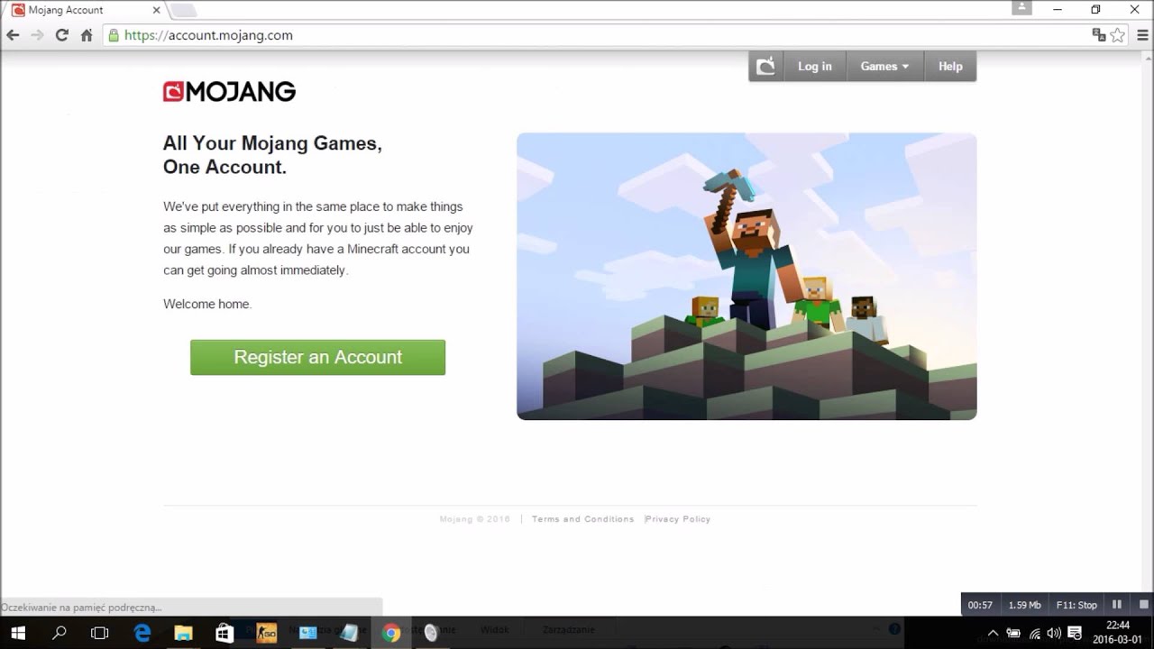Go to the browser home page
1154x649 pixels.
(87, 35)
